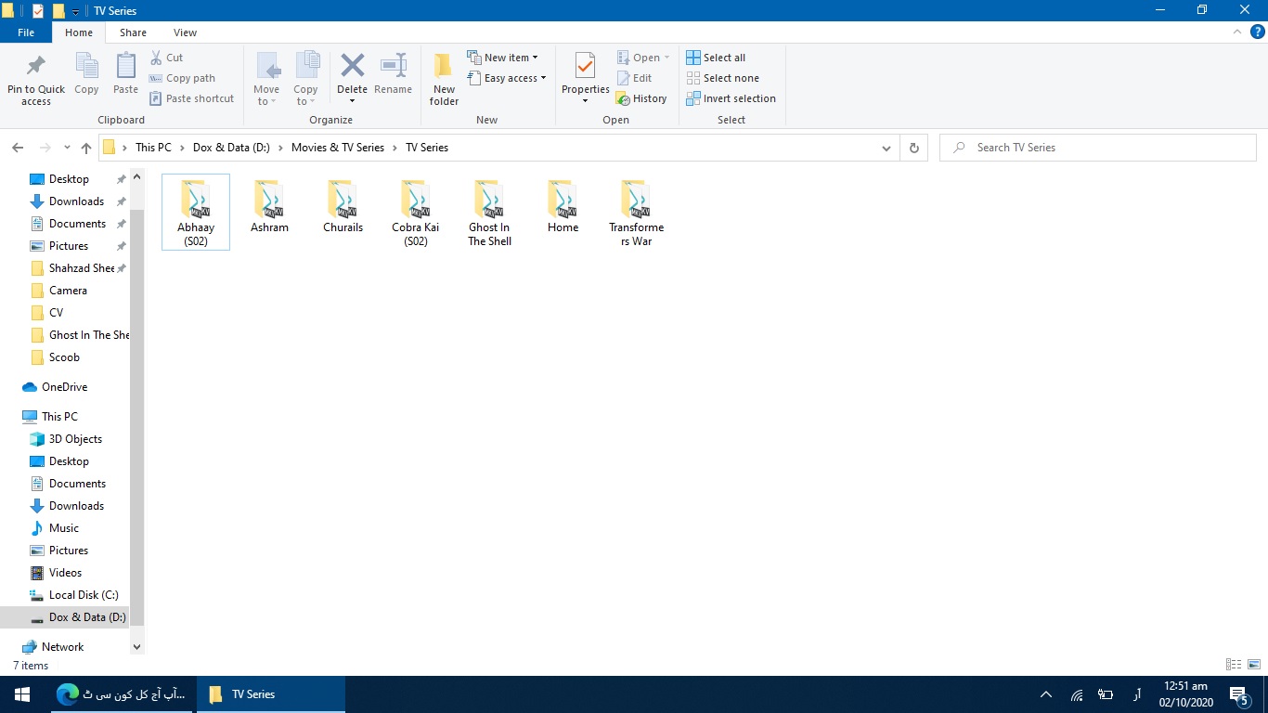Open Easy access dropdown
This screenshot has height=713, width=1268.
pyautogui.click(x=507, y=78)
